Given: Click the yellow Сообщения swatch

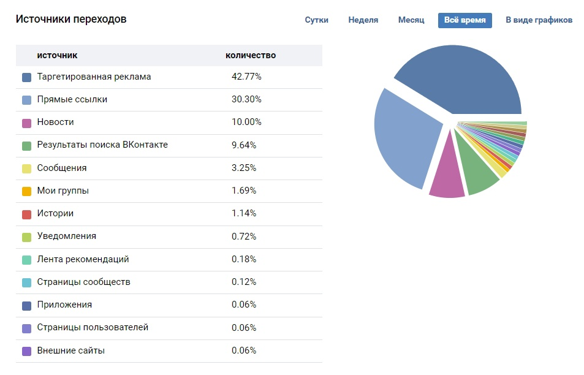Looking at the screenshot, I should [x=26, y=169].
